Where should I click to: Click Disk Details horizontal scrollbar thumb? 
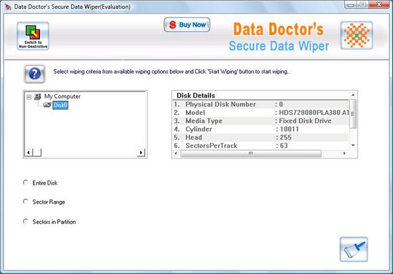(251, 154)
